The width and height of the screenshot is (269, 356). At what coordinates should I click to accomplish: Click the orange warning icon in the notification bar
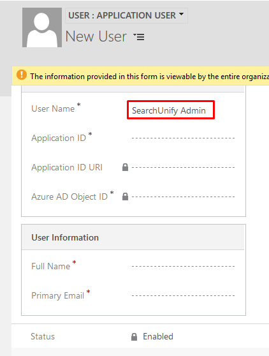(x=22, y=75)
